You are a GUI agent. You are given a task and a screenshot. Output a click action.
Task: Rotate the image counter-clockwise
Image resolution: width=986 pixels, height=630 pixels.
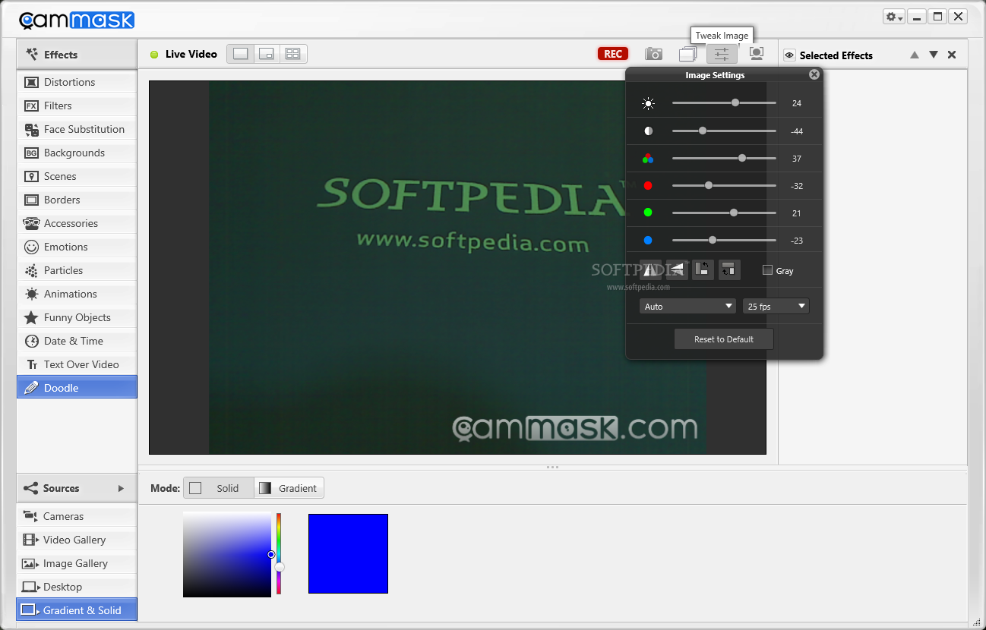703,269
